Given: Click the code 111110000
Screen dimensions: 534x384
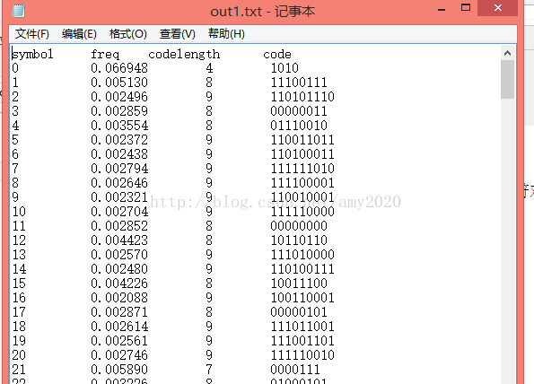Looking at the screenshot, I should [x=302, y=212].
